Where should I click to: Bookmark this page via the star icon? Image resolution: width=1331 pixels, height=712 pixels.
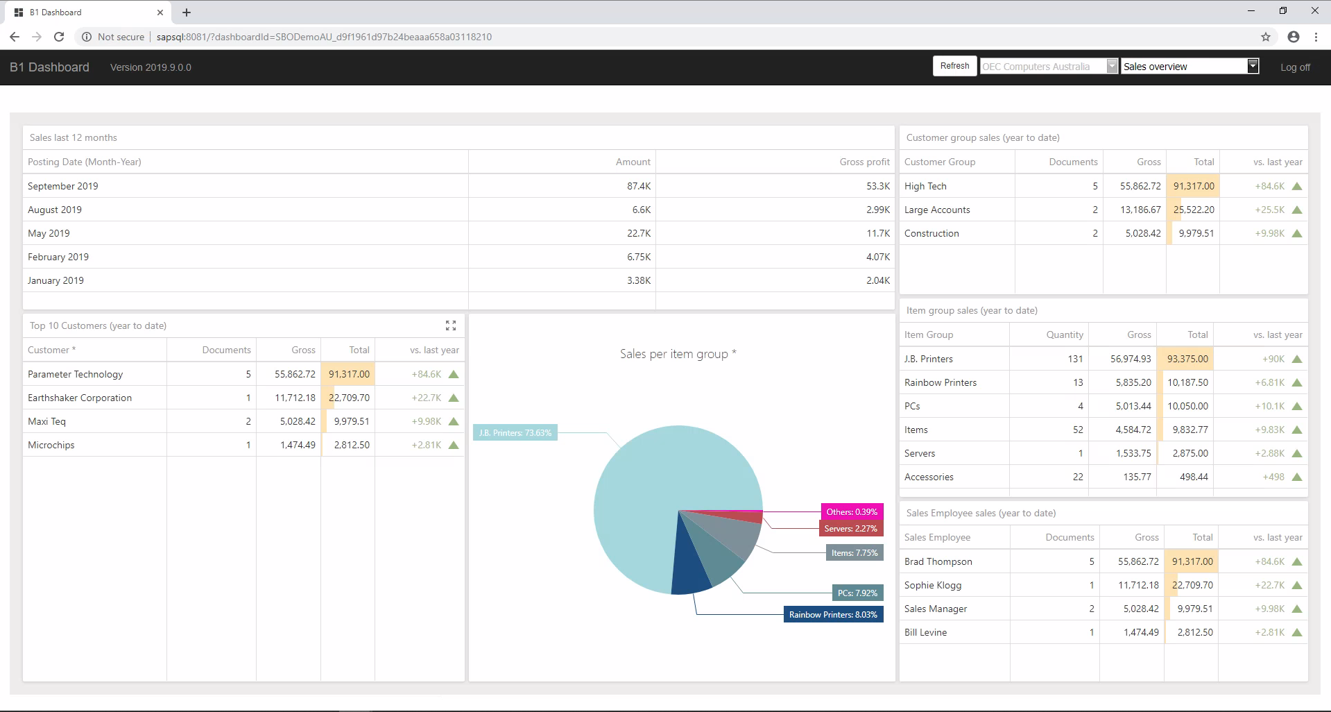click(x=1266, y=37)
